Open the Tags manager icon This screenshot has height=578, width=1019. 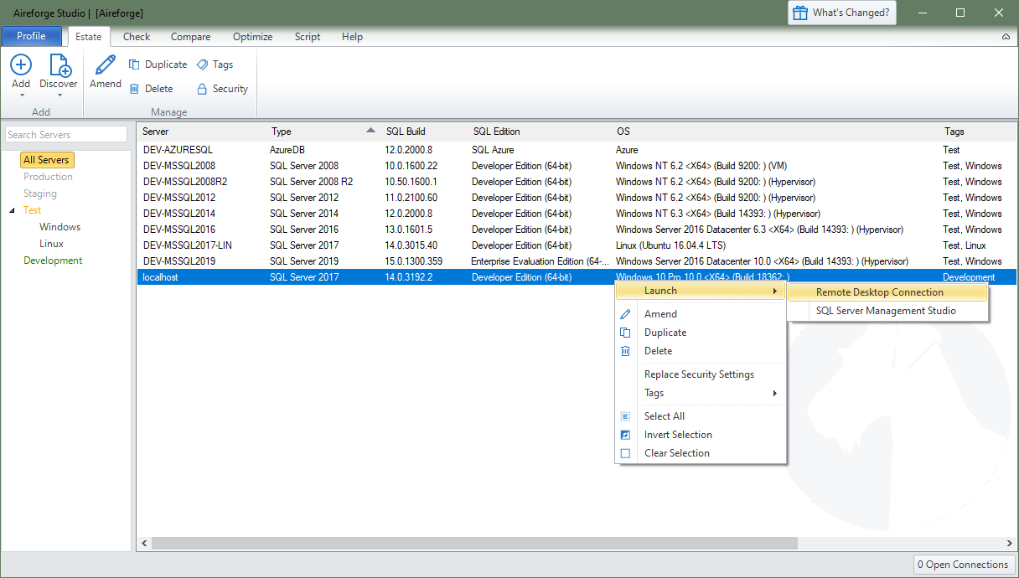pos(215,65)
